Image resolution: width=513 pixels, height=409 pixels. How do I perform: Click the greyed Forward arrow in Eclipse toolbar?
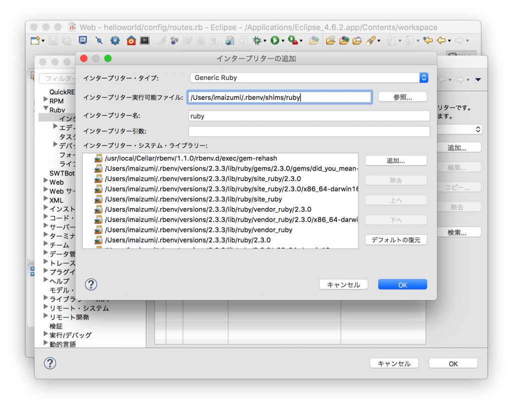pos(459,40)
